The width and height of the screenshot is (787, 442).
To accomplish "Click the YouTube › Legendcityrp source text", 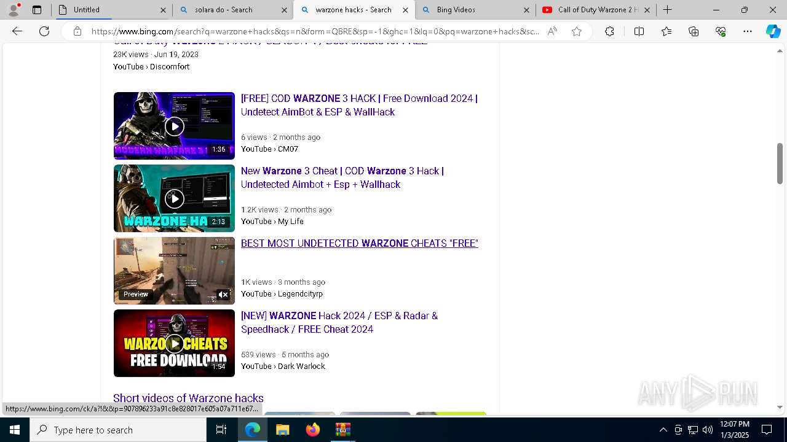I will pos(282,293).
